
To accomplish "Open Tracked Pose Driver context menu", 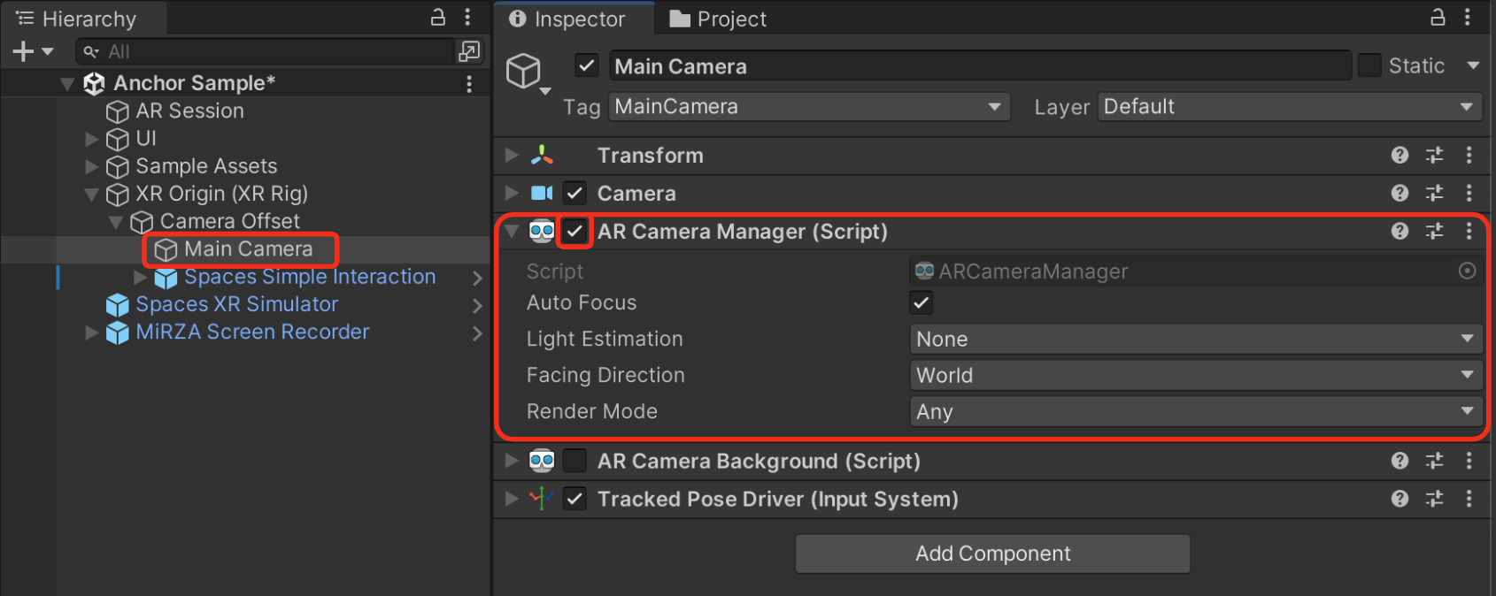I will click(x=1469, y=499).
